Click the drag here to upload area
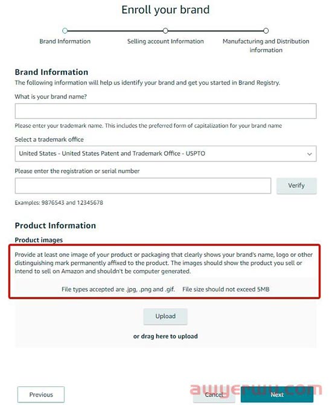 [165, 336]
